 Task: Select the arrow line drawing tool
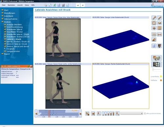(x=154, y=18)
